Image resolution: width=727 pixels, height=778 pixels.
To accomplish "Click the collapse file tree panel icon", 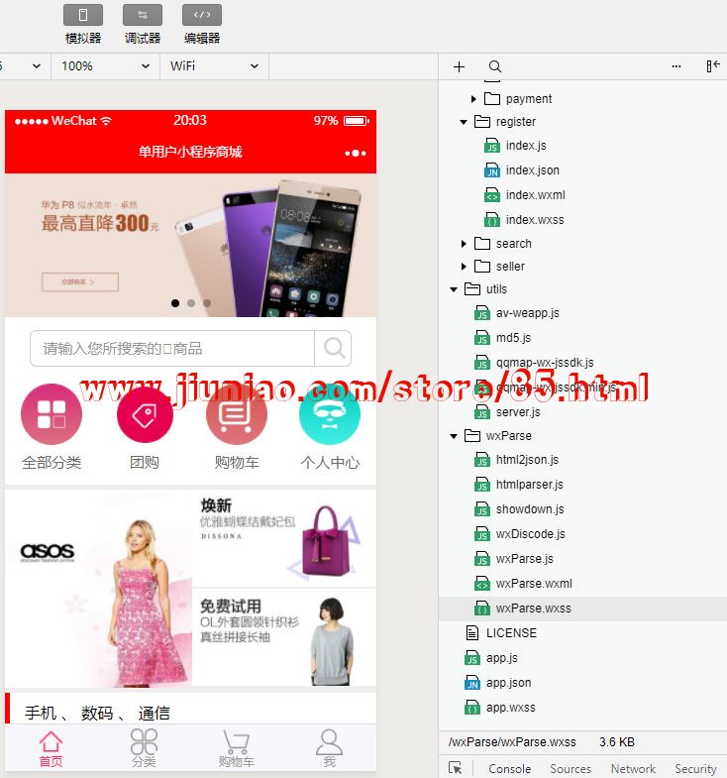I will click(712, 66).
